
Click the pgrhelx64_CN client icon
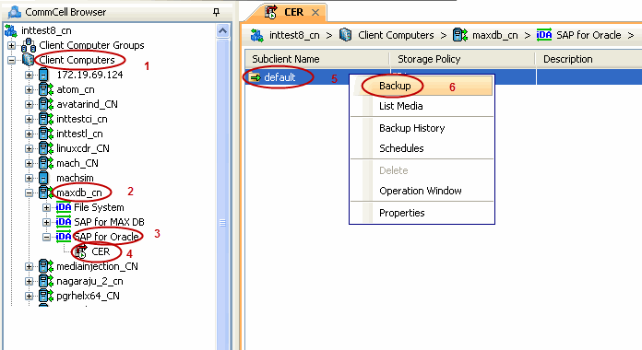click(x=46, y=296)
